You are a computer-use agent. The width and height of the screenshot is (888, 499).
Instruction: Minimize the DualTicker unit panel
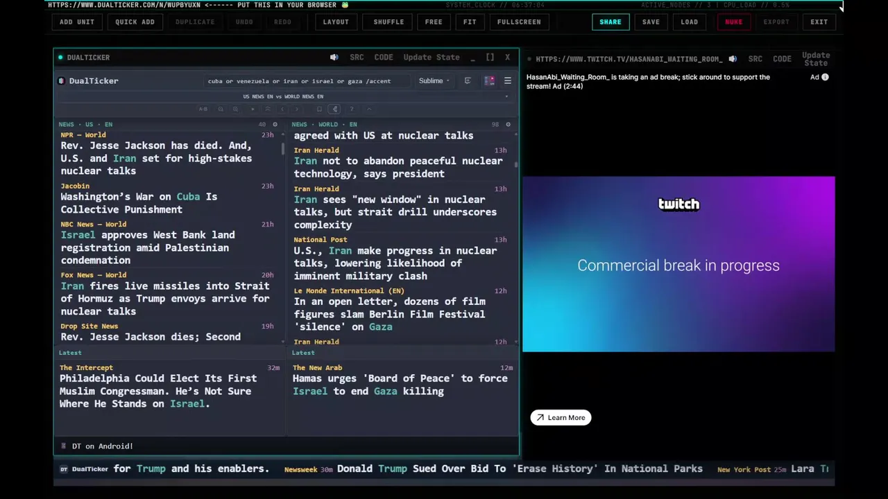tap(472, 58)
